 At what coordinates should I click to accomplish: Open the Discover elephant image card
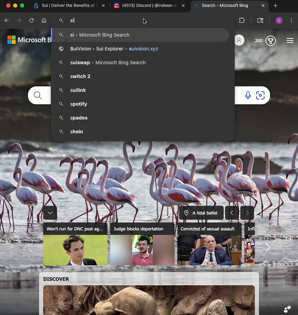pyautogui.click(x=149, y=300)
